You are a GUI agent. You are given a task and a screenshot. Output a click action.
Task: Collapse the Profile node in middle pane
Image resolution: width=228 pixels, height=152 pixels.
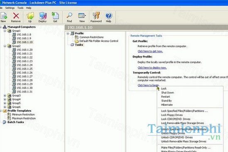click(68, 34)
